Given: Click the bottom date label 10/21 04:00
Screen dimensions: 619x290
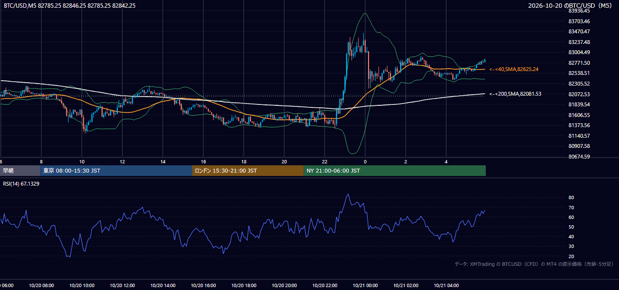Looking at the screenshot, I should [x=447, y=286].
